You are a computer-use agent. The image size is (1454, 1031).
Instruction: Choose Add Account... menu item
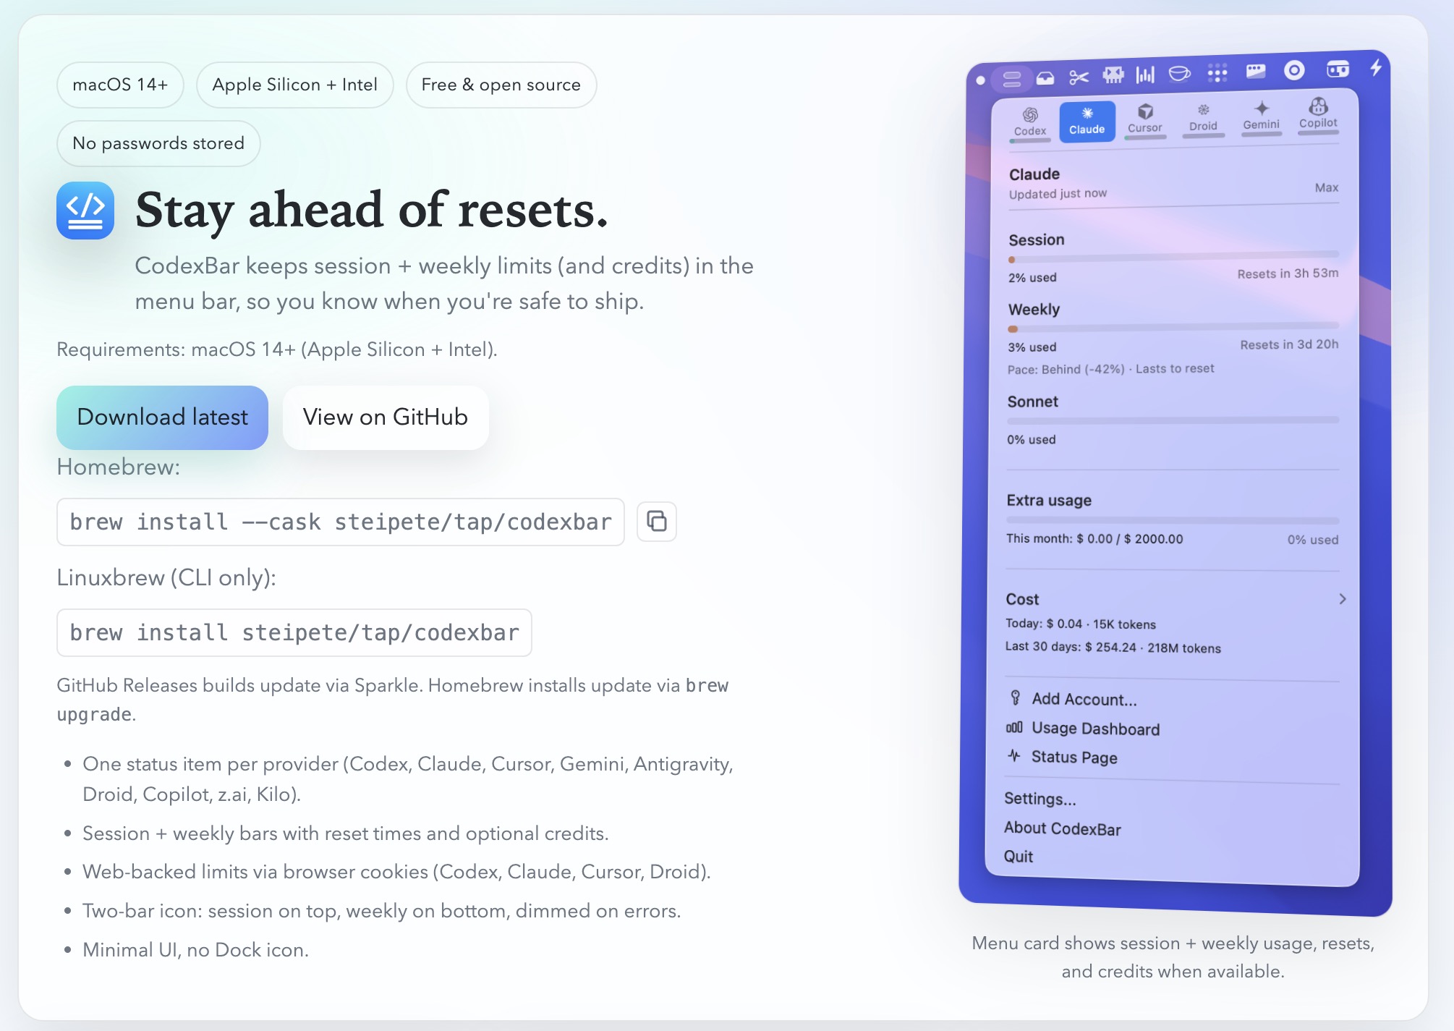pos(1084,699)
